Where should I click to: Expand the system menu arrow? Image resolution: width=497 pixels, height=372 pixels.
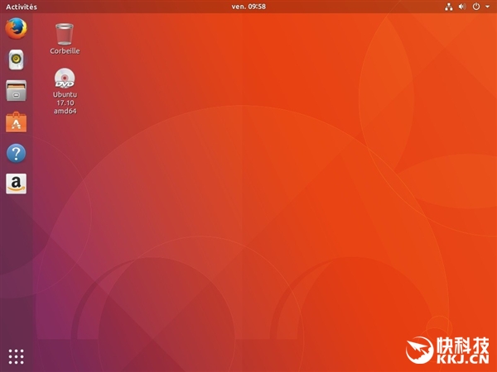(x=488, y=7)
